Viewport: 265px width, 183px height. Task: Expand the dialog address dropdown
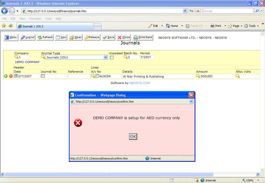click(191, 102)
